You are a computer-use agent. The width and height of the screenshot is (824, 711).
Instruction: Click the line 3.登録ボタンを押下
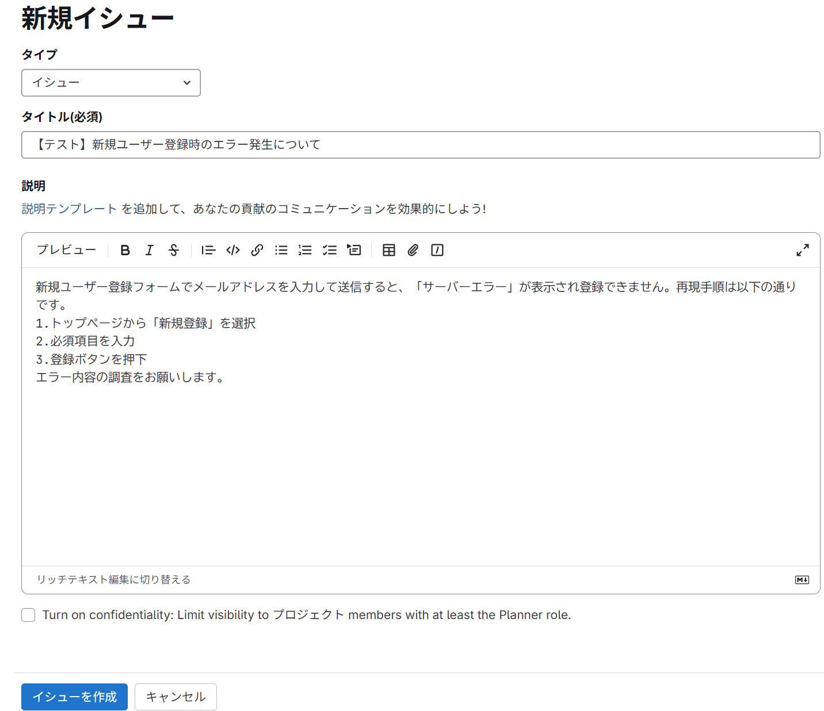pos(91,360)
